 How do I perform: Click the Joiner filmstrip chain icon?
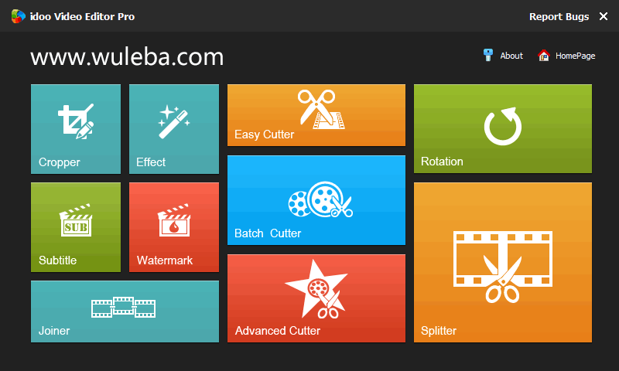pyautogui.click(x=123, y=307)
